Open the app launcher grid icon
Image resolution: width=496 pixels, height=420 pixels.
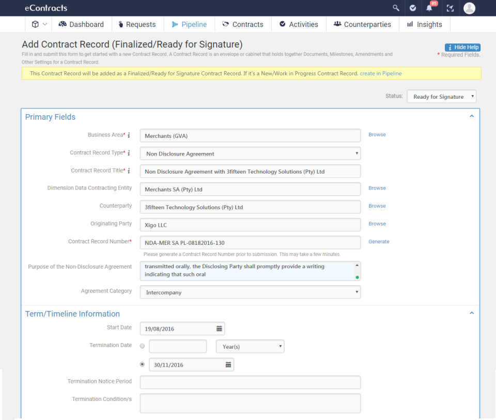click(35, 24)
